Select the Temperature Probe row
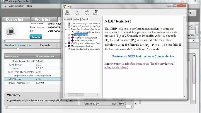Image resolution: width=201 pixels, height=113 pixels. pos(33,76)
